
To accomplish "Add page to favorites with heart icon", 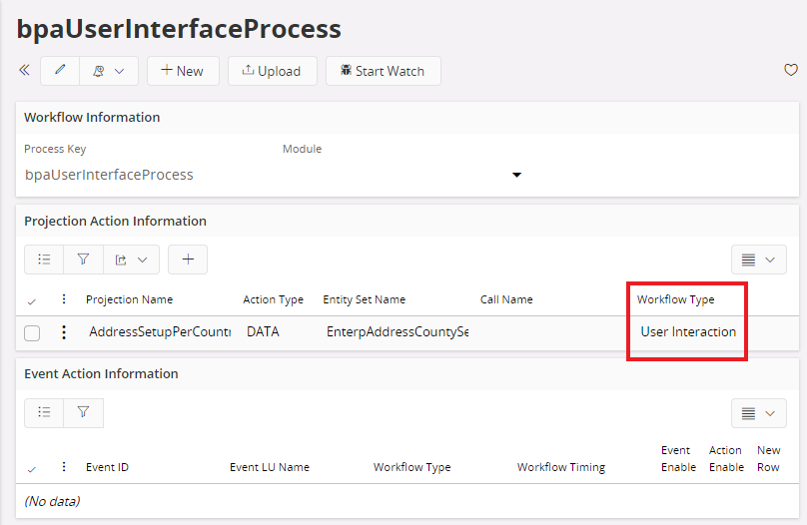I will click(790, 71).
